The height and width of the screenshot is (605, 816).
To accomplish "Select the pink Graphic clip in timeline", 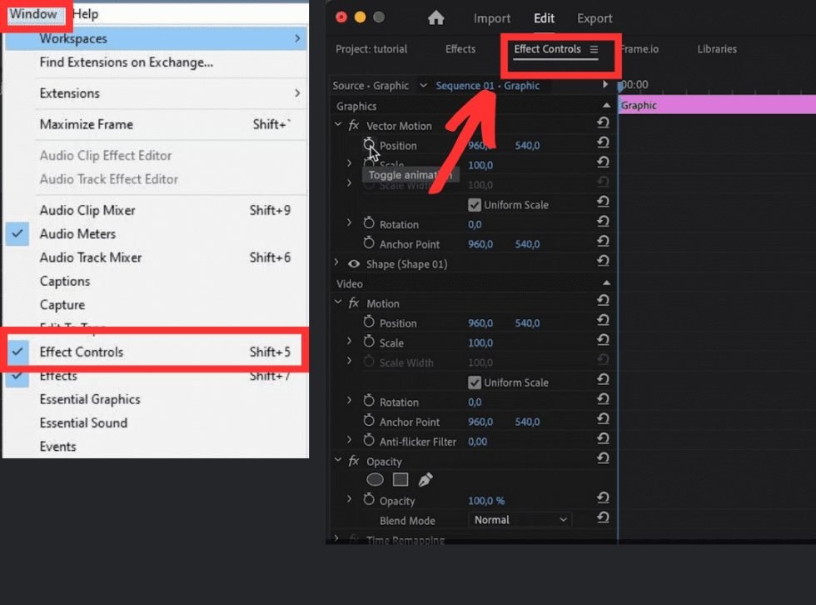I will point(716,106).
